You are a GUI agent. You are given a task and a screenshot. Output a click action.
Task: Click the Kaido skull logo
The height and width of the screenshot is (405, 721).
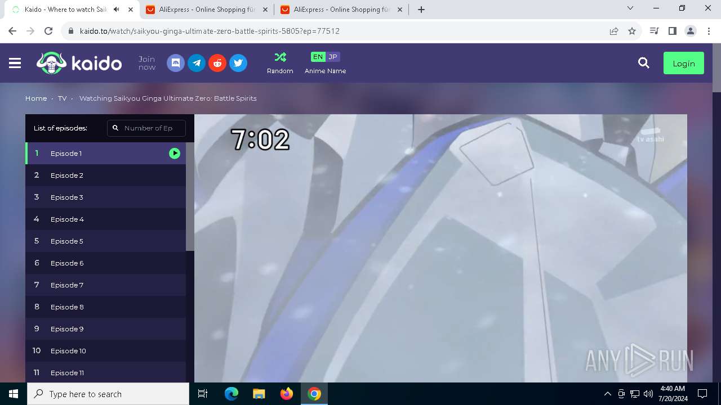pos(79,63)
